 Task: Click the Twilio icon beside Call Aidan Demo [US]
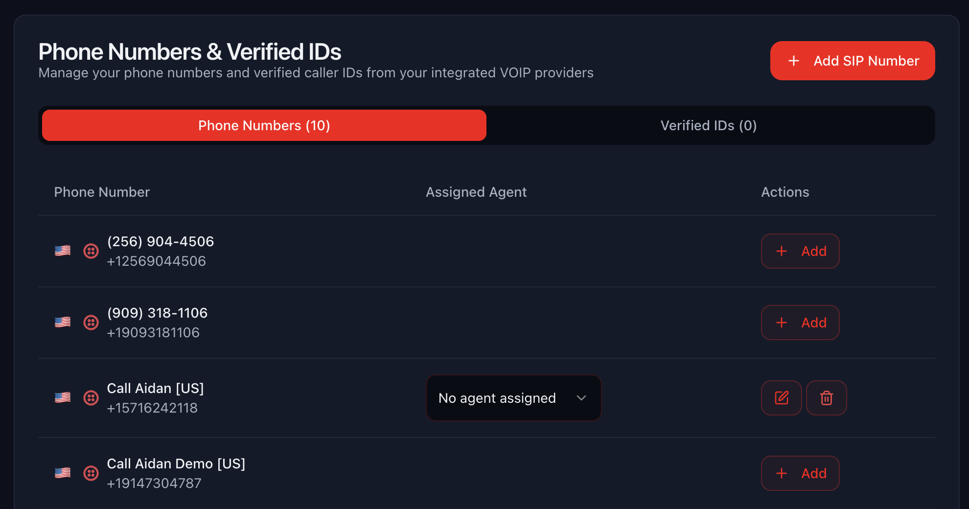pyautogui.click(x=91, y=473)
